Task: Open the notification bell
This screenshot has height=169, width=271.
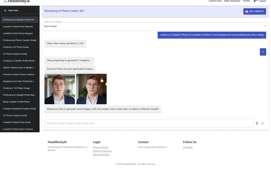Action: [x=255, y=1]
